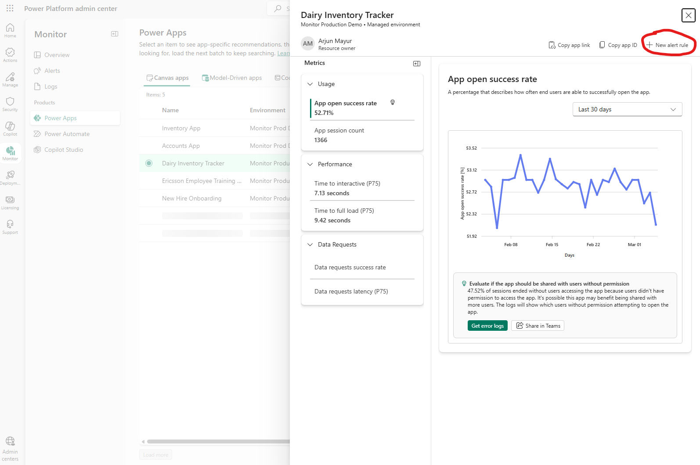Sort by the Name column header

tap(170, 110)
